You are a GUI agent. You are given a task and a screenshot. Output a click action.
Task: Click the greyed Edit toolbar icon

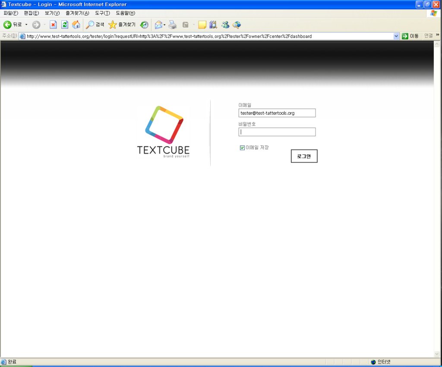point(185,25)
